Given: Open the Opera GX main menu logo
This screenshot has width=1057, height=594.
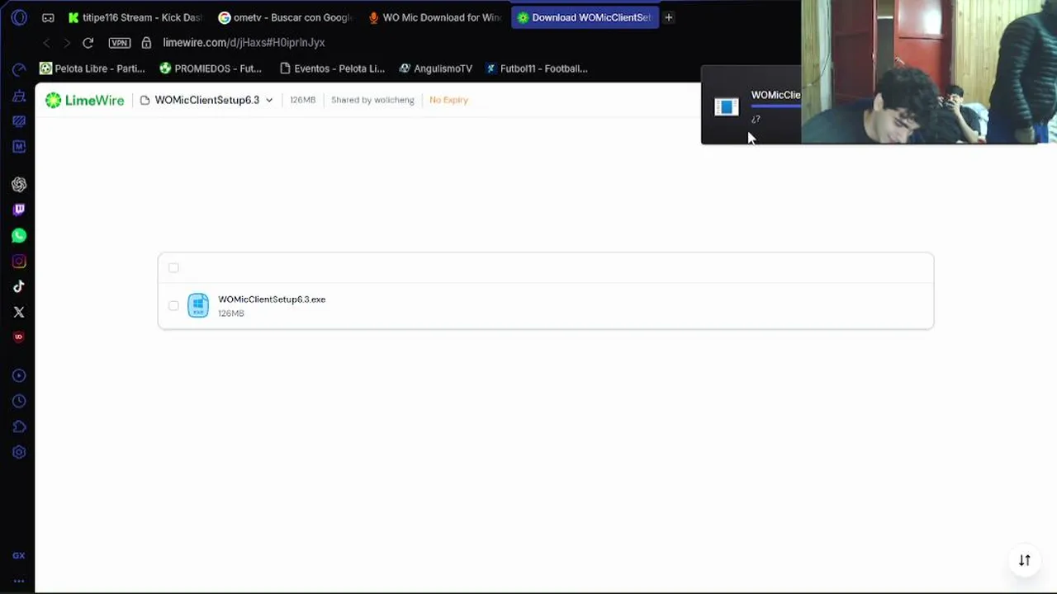Looking at the screenshot, I should click(19, 17).
